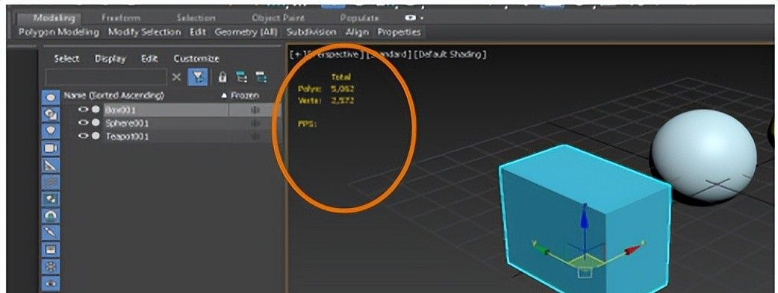778x293 pixels.
Task: Toggle Display Space Warps filter icon
Action: click(x=52, y=182)
